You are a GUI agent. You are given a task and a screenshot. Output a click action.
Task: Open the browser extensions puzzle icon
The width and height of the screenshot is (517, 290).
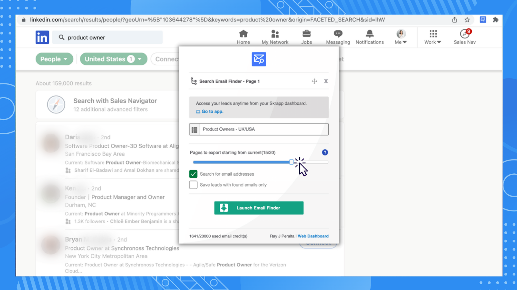coord(495,20)
